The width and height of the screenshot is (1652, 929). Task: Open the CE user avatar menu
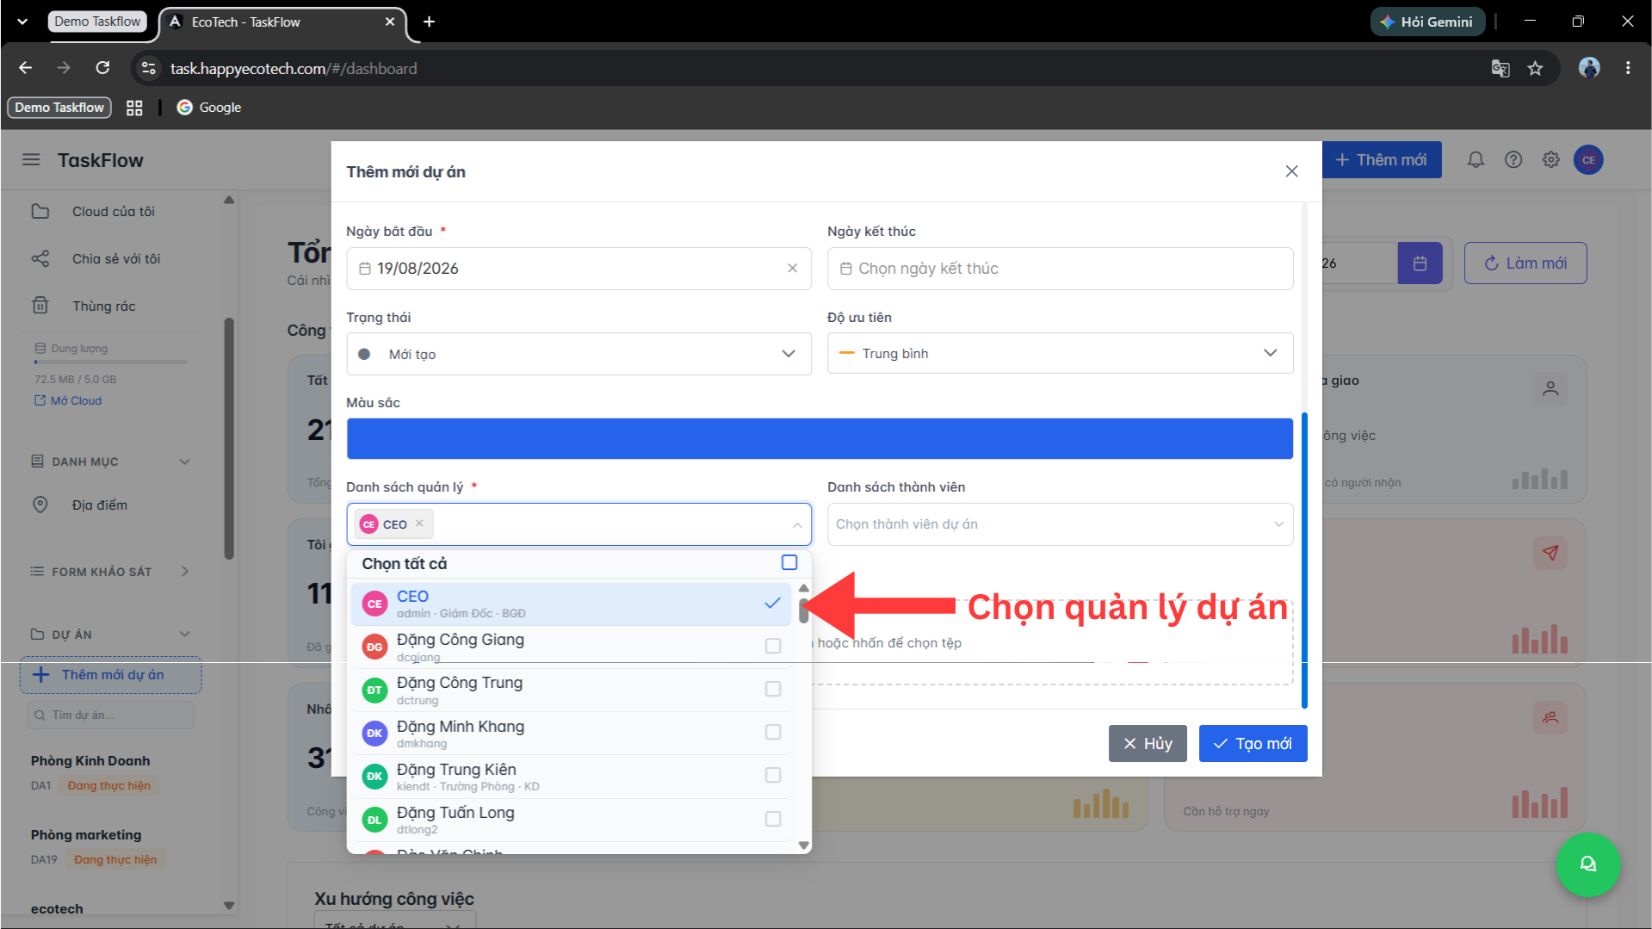coord(1588,160)
